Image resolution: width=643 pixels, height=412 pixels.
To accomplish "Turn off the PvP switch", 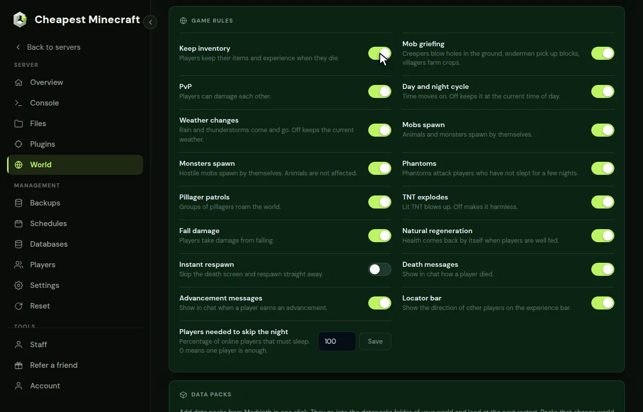I will point(380,91).
